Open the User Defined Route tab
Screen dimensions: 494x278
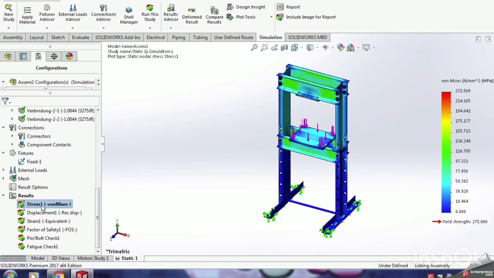click(x=233, y=37)
